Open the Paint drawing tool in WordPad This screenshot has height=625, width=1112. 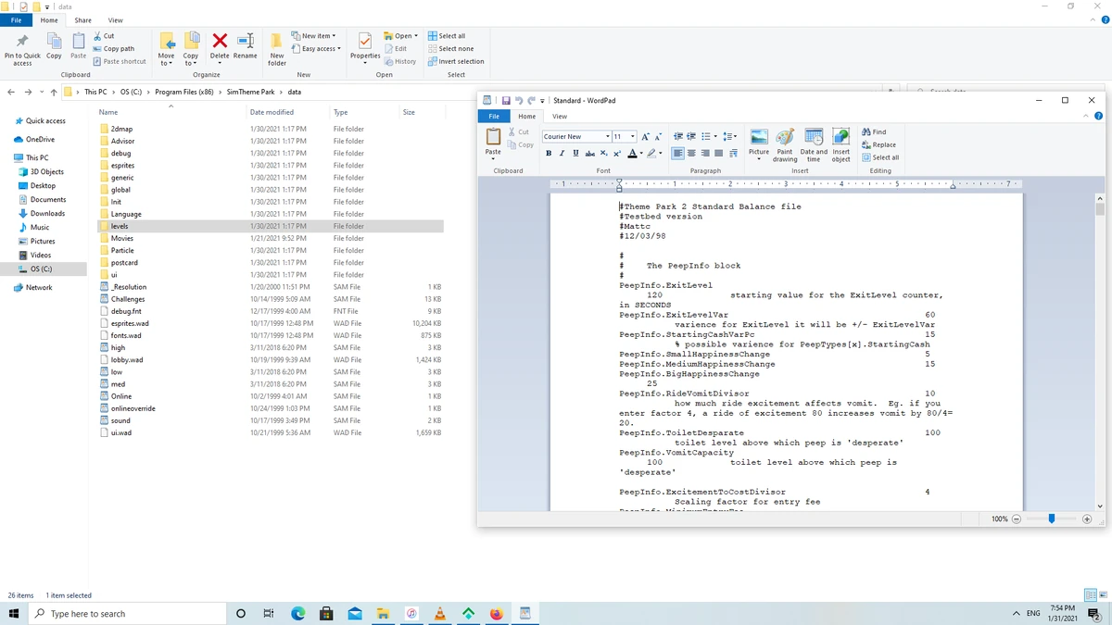[784, 144]
